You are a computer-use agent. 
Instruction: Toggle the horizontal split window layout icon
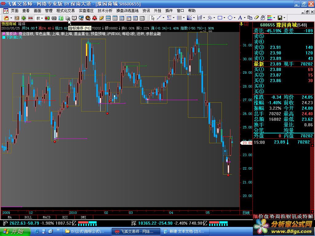pyautogui.click(x=108, y=18)
